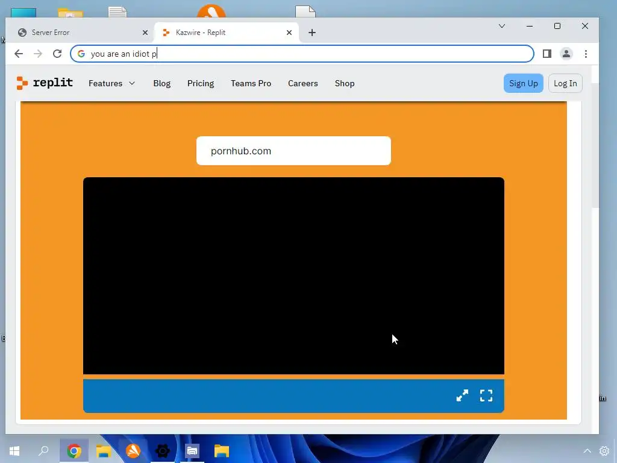
Task: Go to Teams Pro
Action: pos(251,83)
